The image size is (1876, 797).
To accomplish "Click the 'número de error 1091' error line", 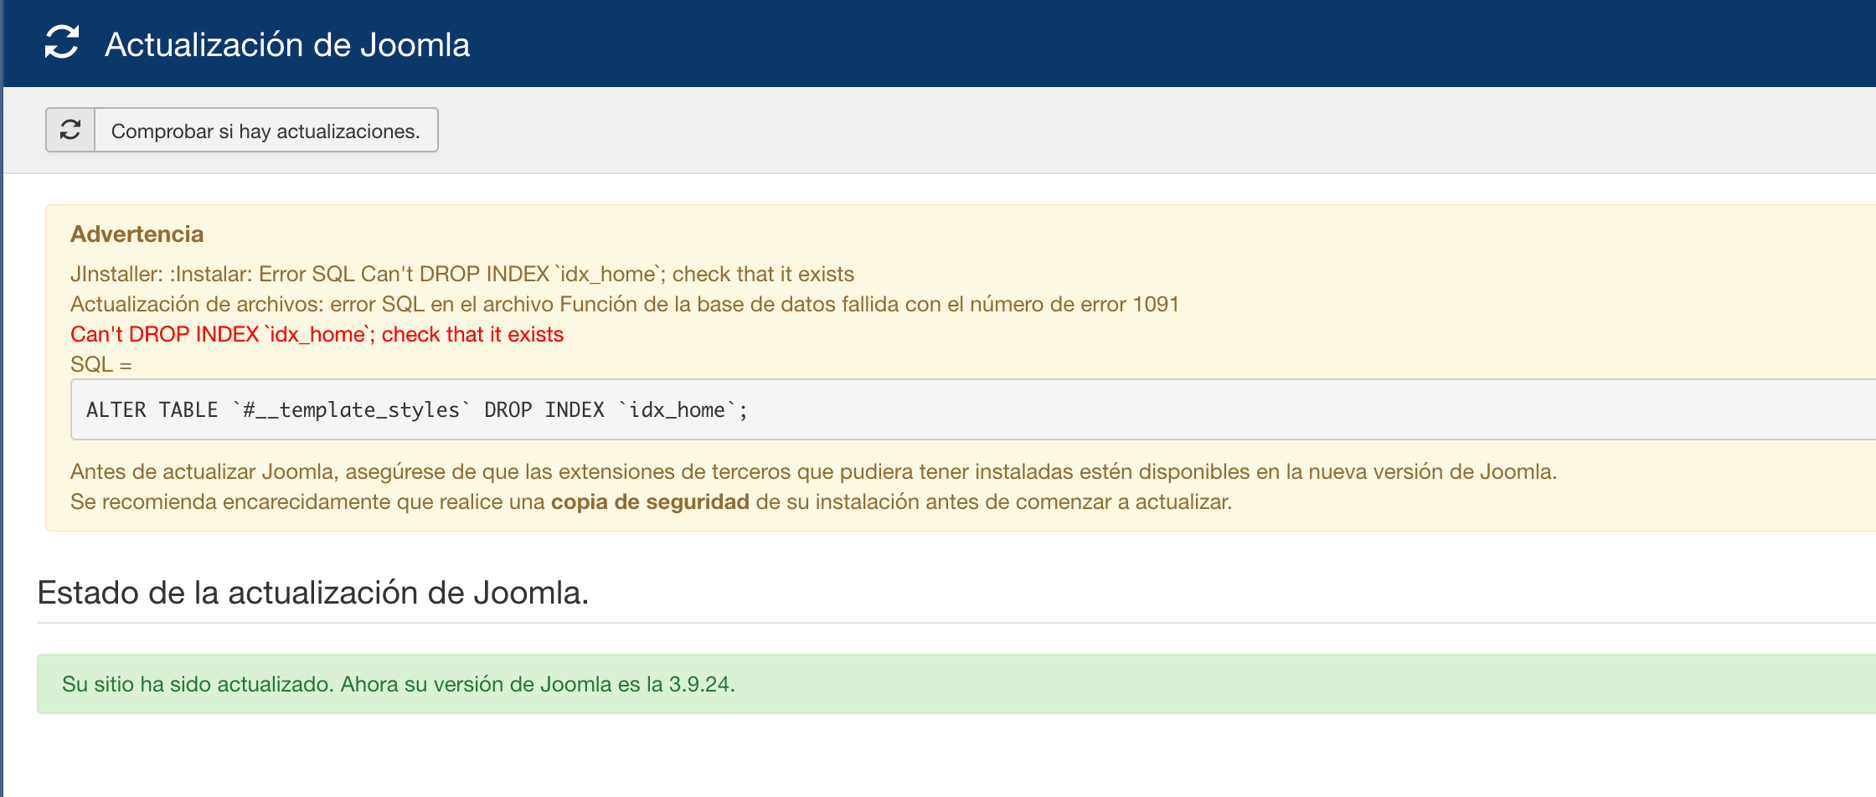I will tap(625, 304).
